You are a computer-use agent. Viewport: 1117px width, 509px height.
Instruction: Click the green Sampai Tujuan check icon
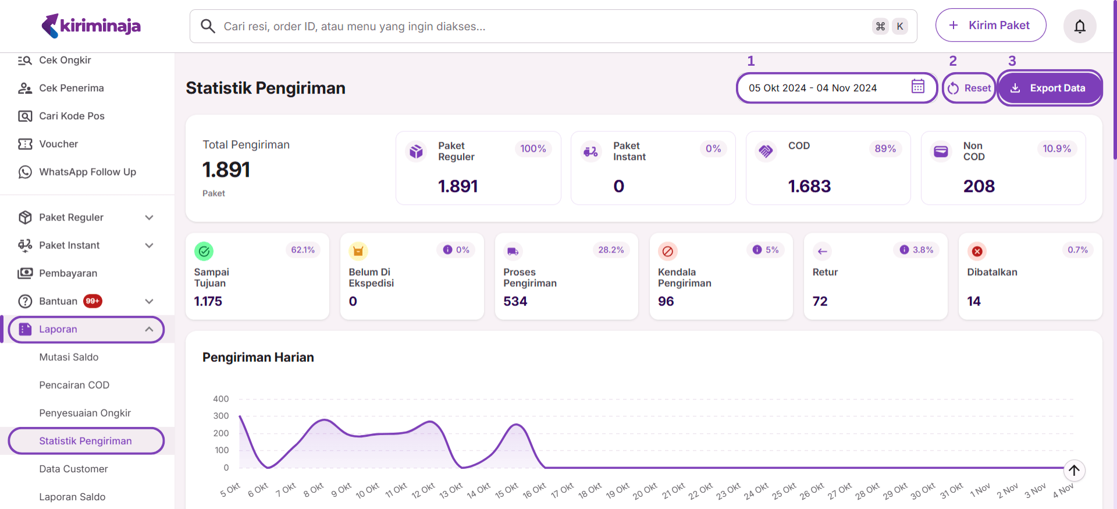coord(204,251)
